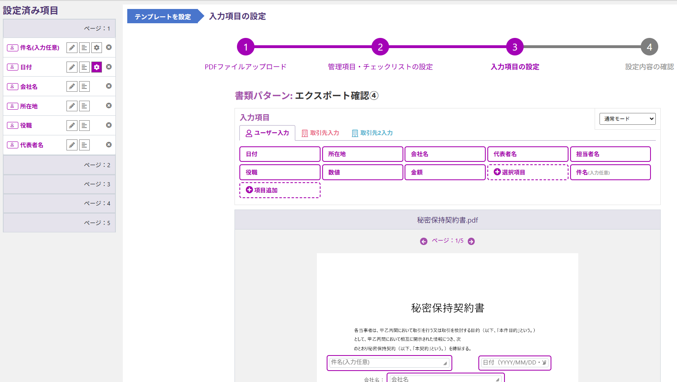This screenshot has height=382, width=677.
Task: Select 代表者名 label in configured items list
Action: 32,145
